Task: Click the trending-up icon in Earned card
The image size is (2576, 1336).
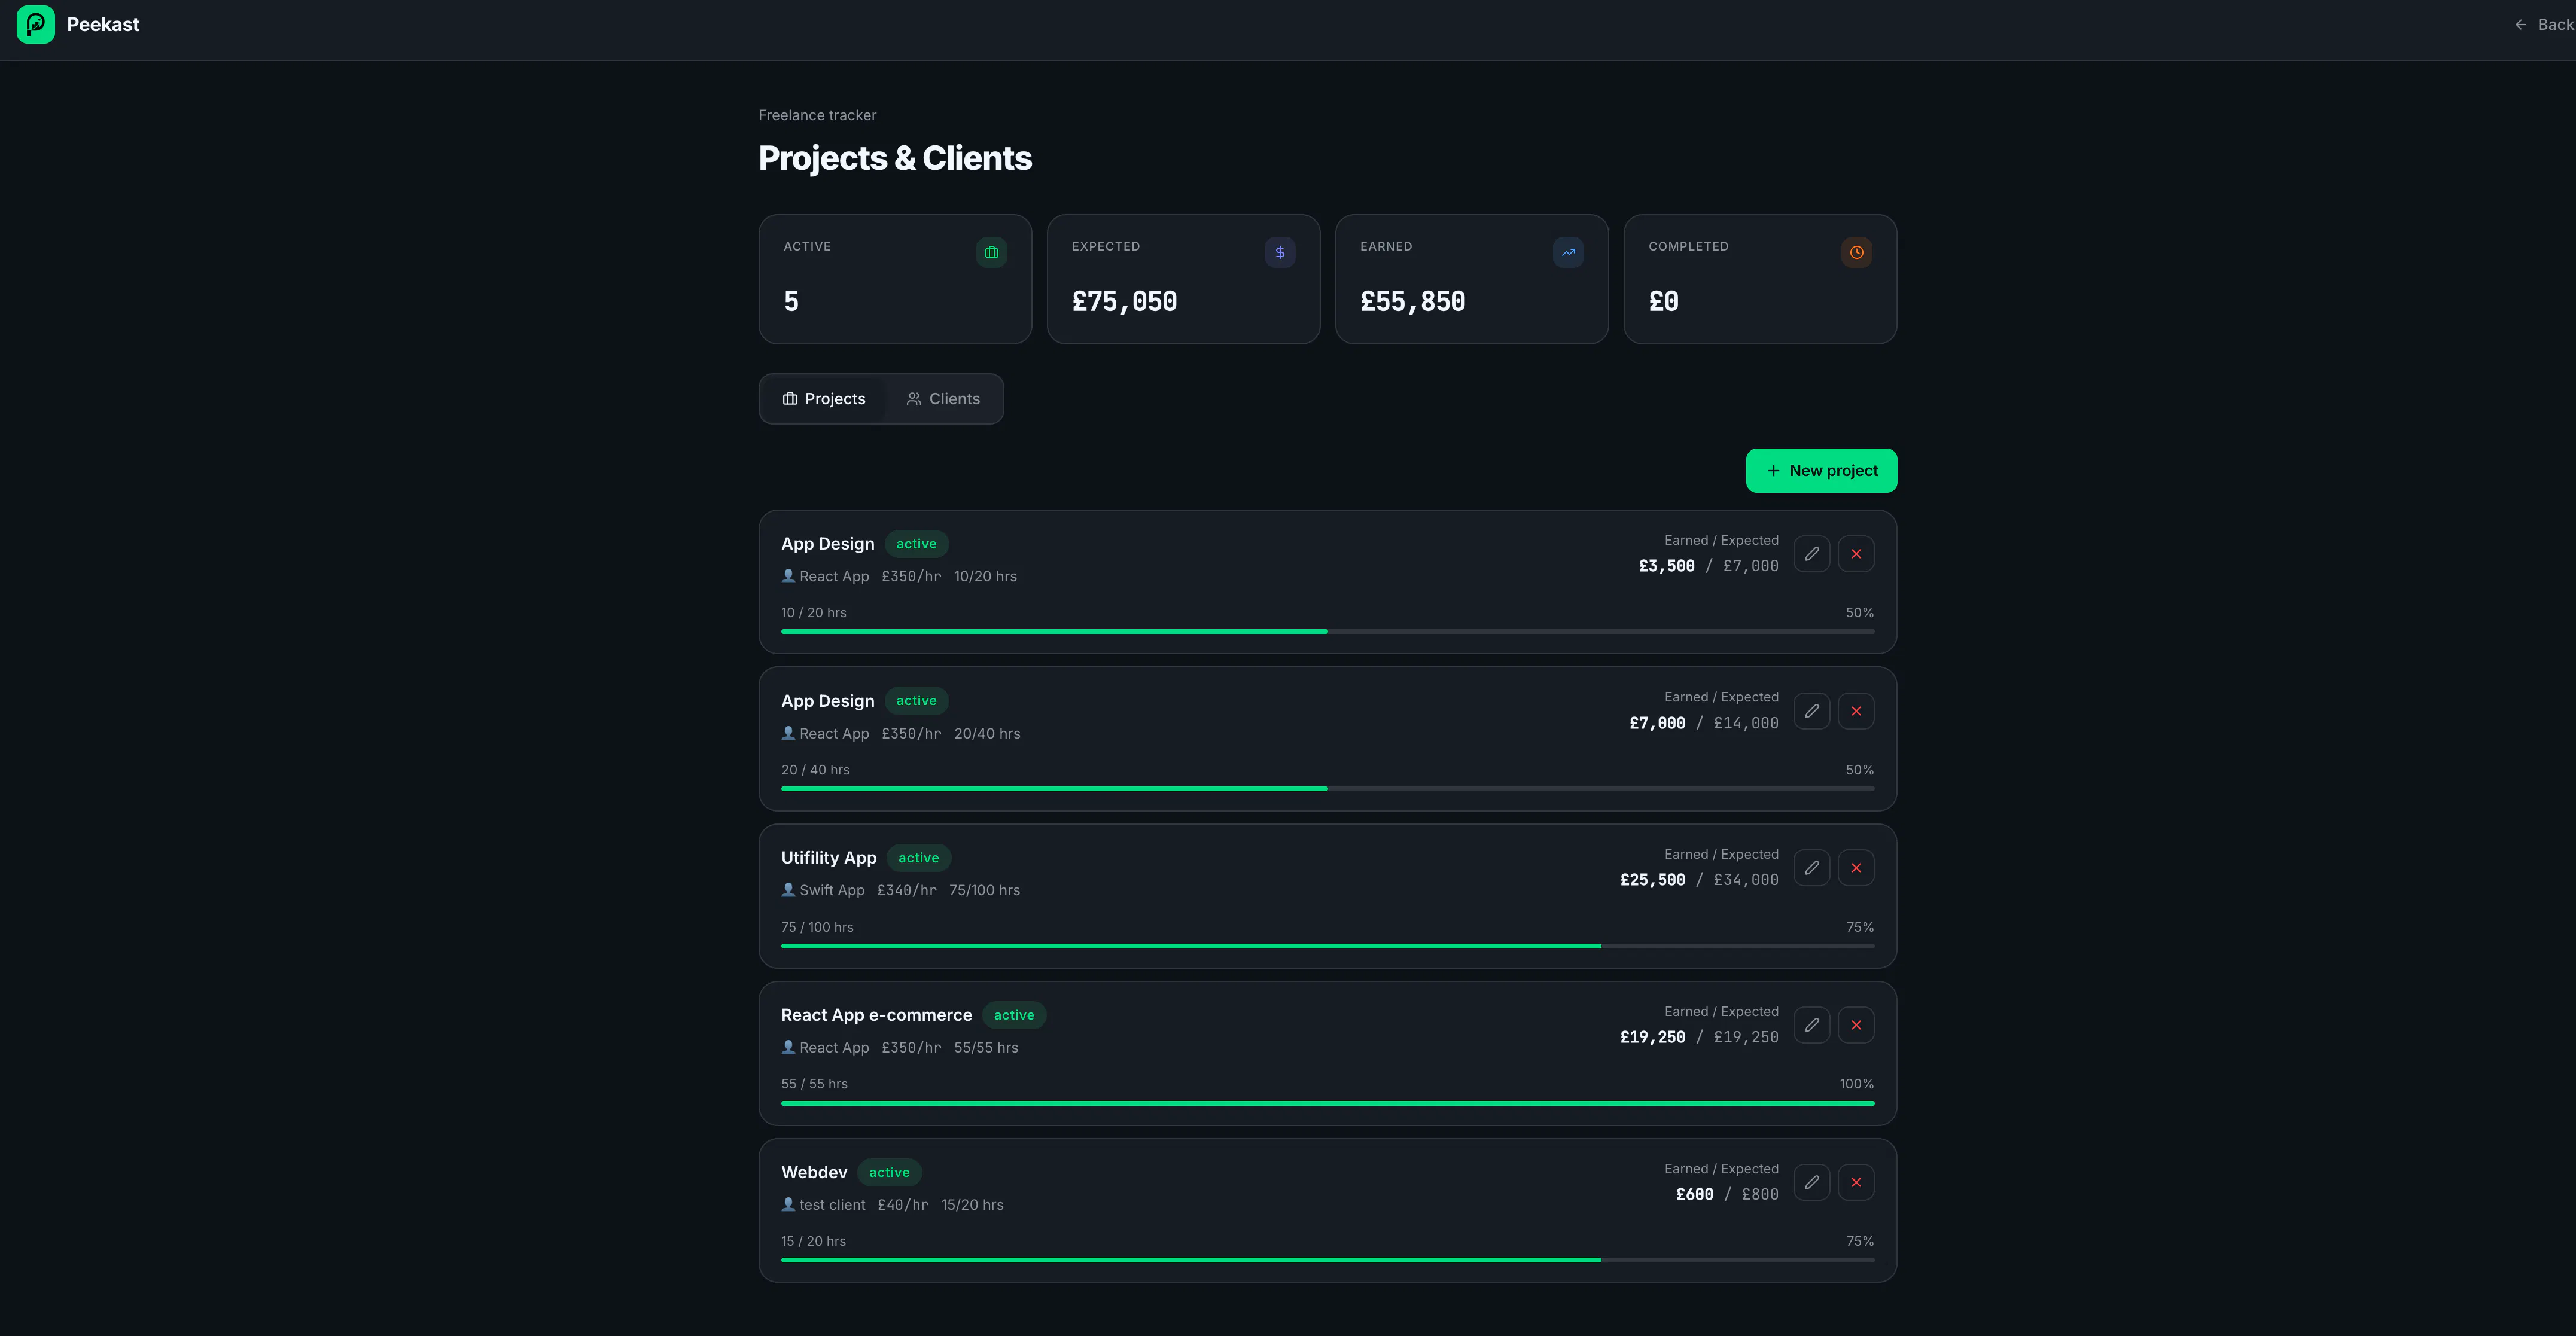Action: point(1568,252)
